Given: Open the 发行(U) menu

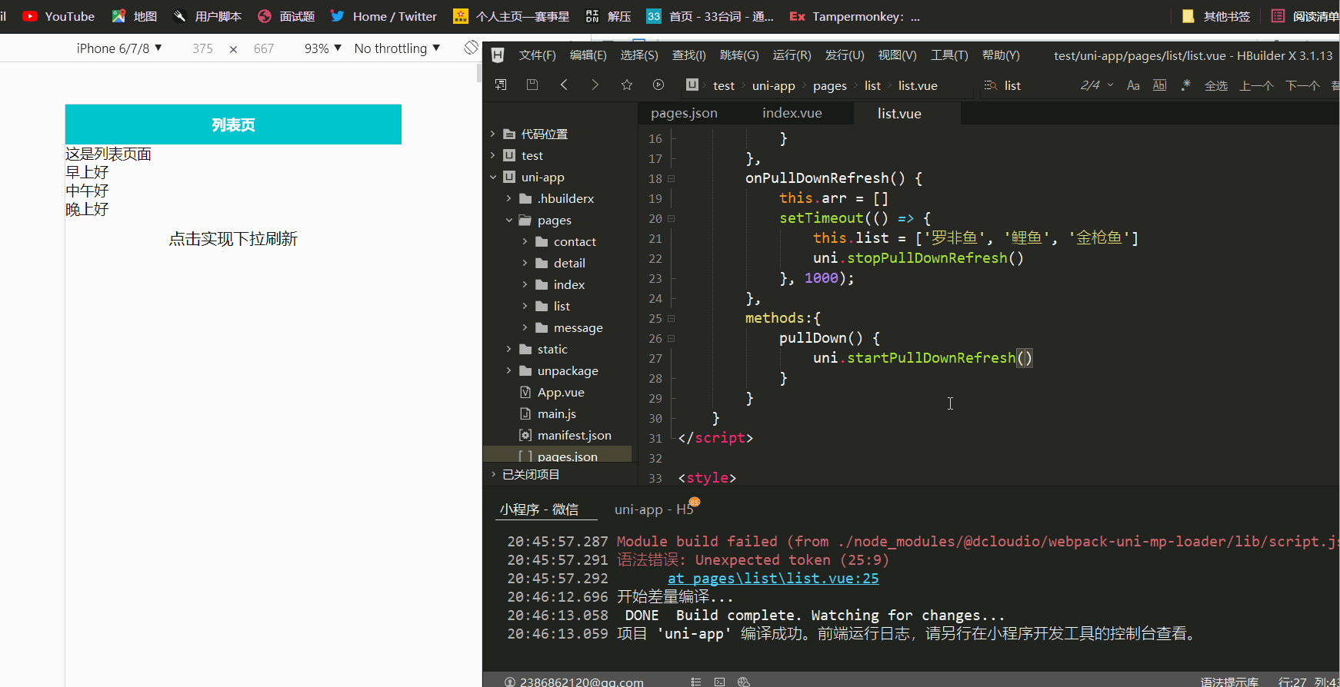Looking at the screenshot, I should pos(845,55).
